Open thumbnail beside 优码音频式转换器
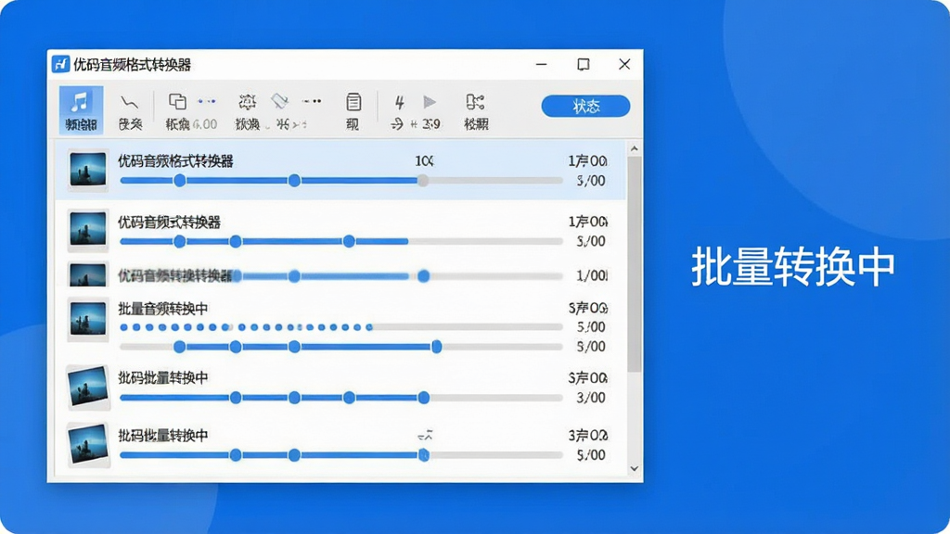 click(x=88, y=230)
